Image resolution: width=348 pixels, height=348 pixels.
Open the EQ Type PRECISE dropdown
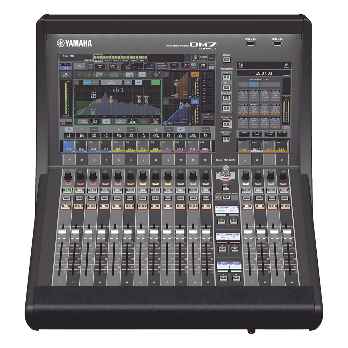111,82
